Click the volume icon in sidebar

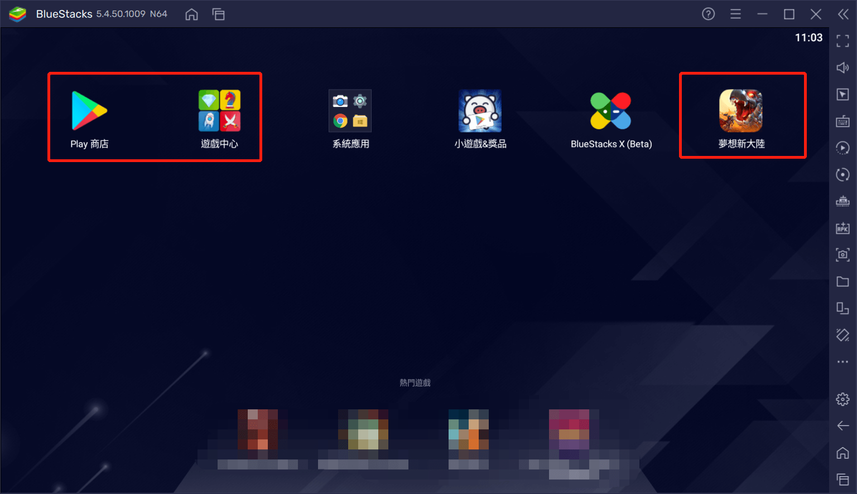[842, 67]
